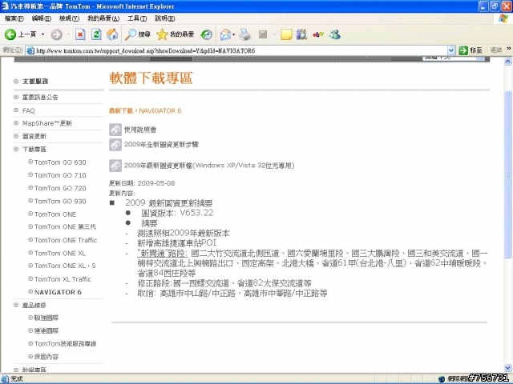Image resolution: width=513 pixels, height=384 pixels.
Task: Click the icon beside 2009年全新圖資更新步驟
Action: tap(115, 145)
